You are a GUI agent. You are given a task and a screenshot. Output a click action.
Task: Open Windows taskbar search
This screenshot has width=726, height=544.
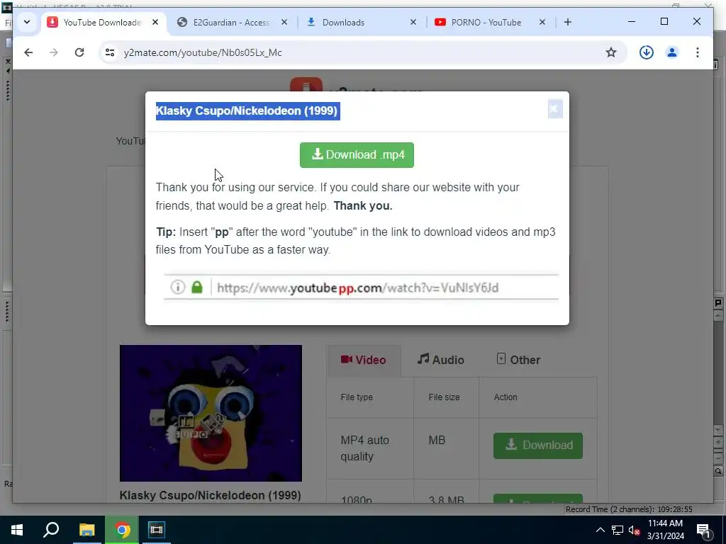coord(51,530)
